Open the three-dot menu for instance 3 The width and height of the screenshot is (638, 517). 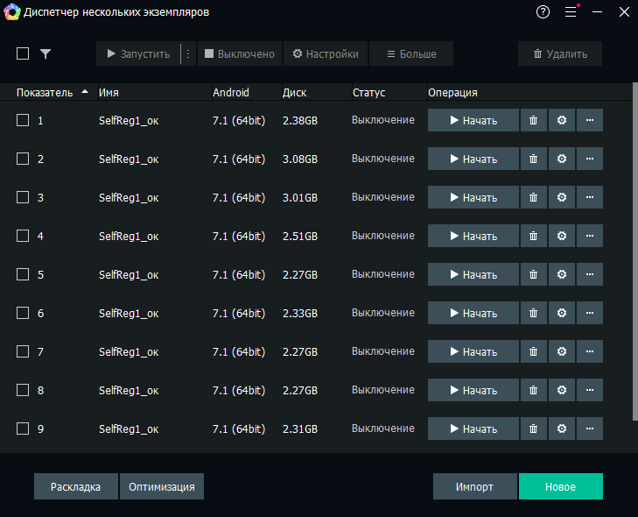tap(590, 198)
